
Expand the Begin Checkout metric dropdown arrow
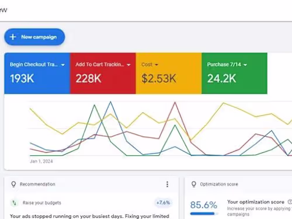point(63,65)
